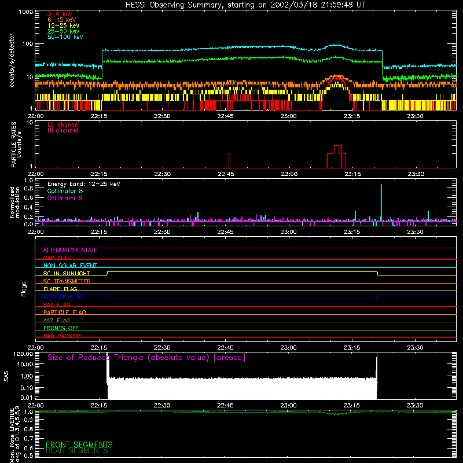
Task: Click the HI channel legend label
Action: (63, 131)
